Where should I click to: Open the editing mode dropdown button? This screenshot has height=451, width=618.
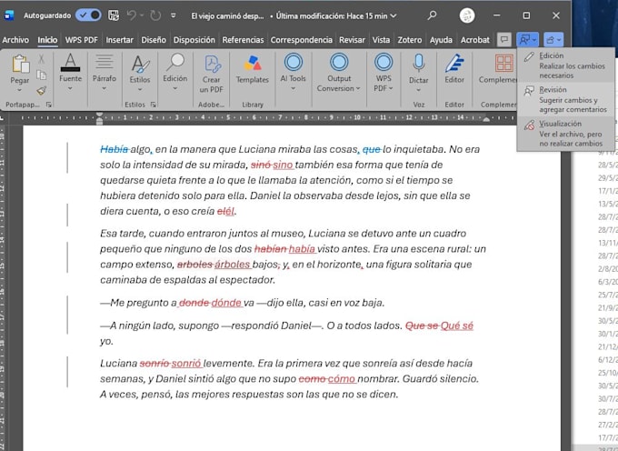(x=528, y=39)
